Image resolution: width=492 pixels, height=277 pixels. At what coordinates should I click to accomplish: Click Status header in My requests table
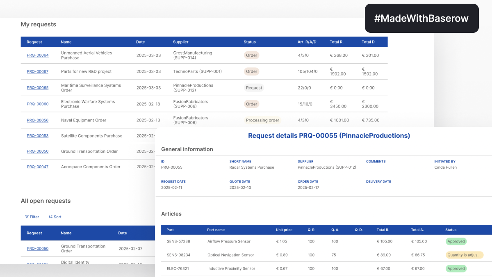(x=250, y=42)
